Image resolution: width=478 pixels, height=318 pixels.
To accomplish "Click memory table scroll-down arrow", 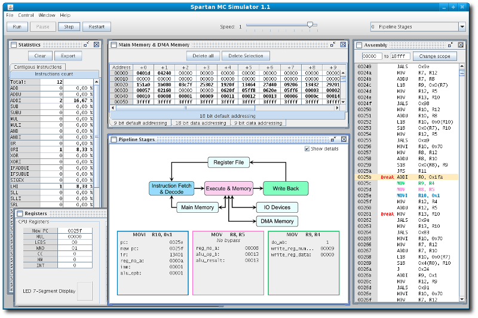I will click(343, 102).
